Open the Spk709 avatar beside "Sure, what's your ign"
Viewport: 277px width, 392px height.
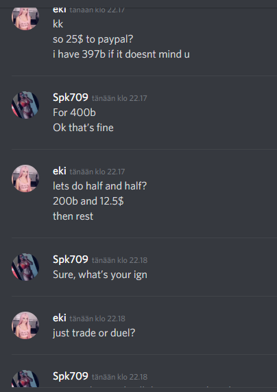(x=25, y=267)
